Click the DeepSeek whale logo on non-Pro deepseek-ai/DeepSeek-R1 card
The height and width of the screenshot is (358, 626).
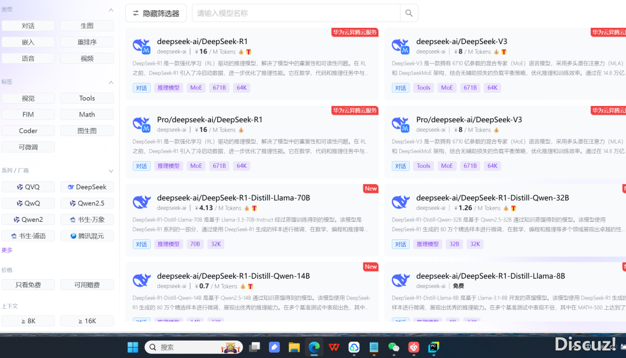click(x=141, y=46)
